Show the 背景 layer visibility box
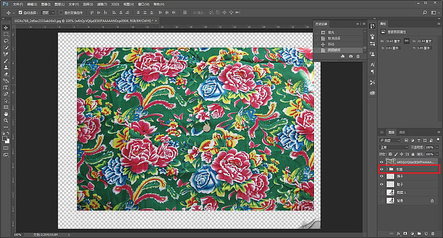Image resolution: width=443 pixels, height=238 pixels. (x=382, y=201)
